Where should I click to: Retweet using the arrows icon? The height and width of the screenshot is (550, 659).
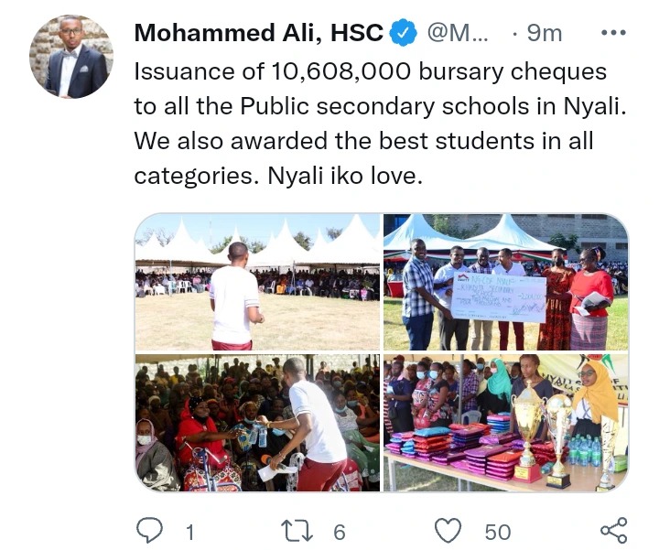(297, 531)
